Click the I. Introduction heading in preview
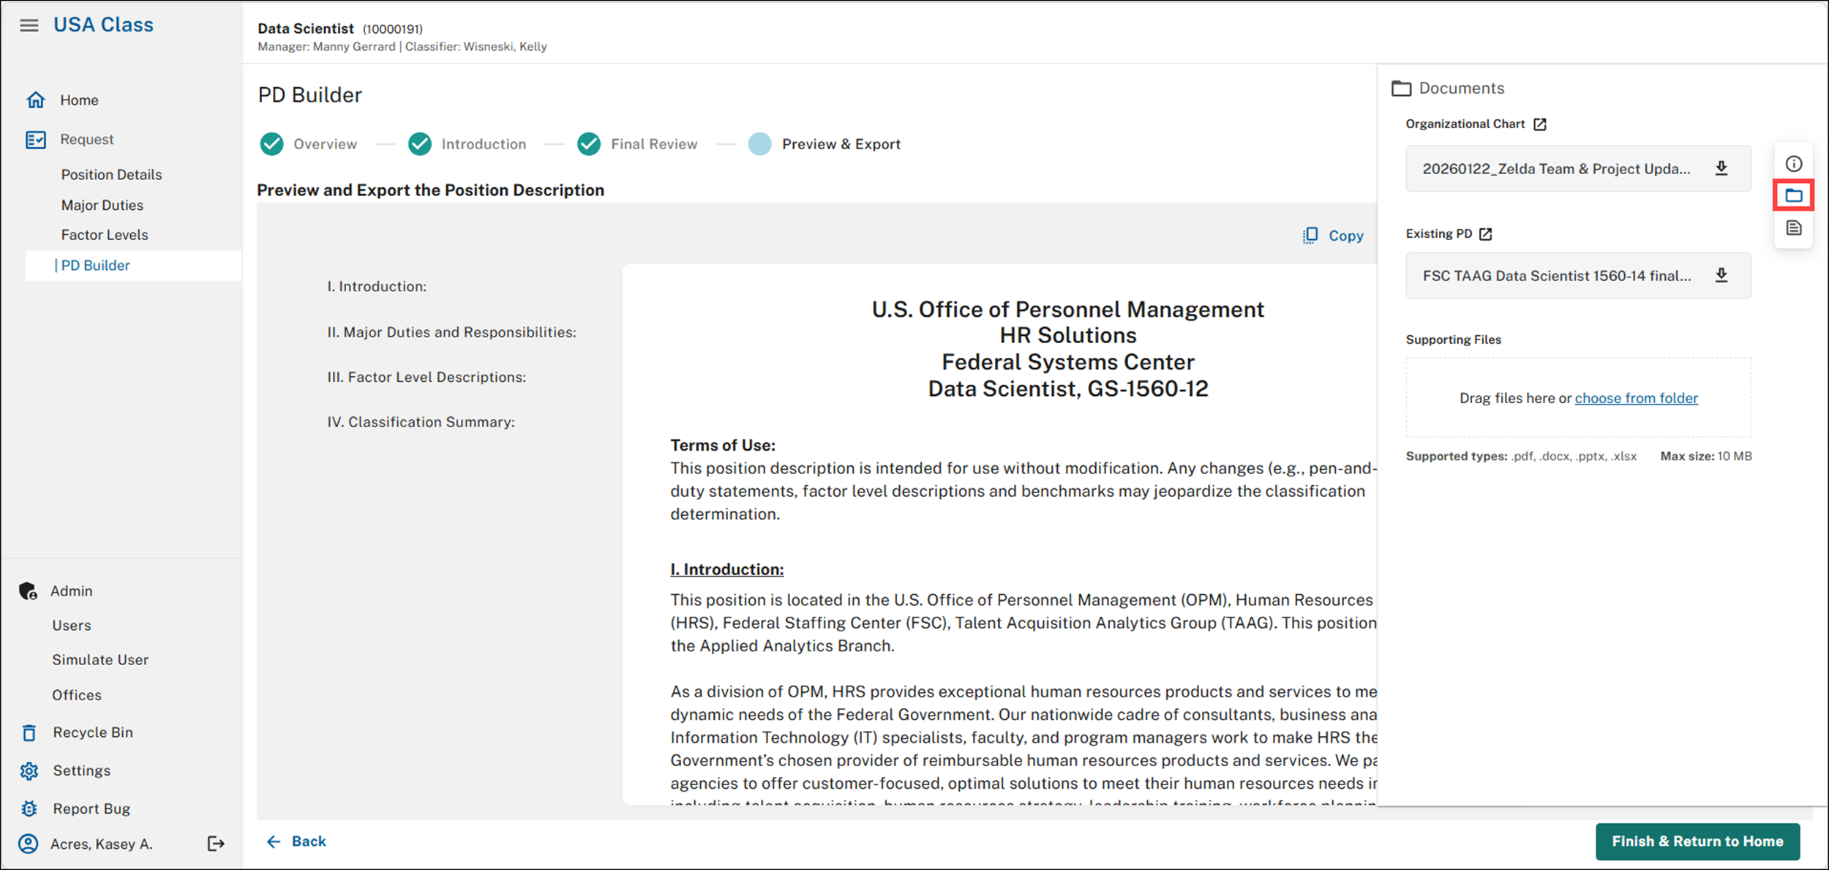This screenshot has height=870, width=1829. [727, 569]
